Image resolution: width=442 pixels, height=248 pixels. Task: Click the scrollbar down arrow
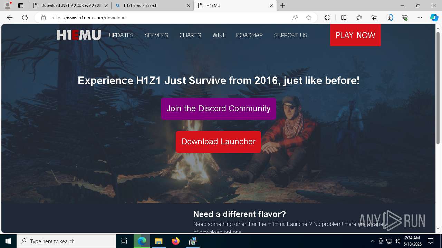[x=438, y=229]
